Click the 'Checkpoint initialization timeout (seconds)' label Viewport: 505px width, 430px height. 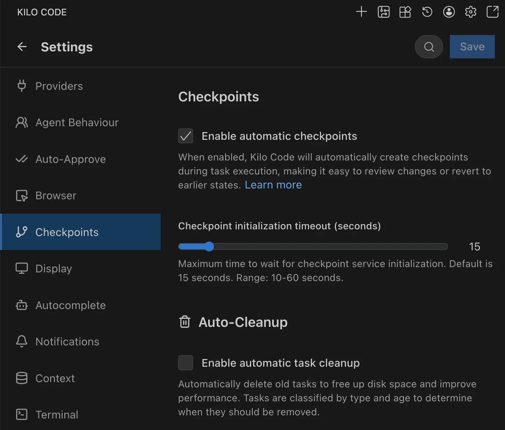pyautogui.click(x=279, y=226)
